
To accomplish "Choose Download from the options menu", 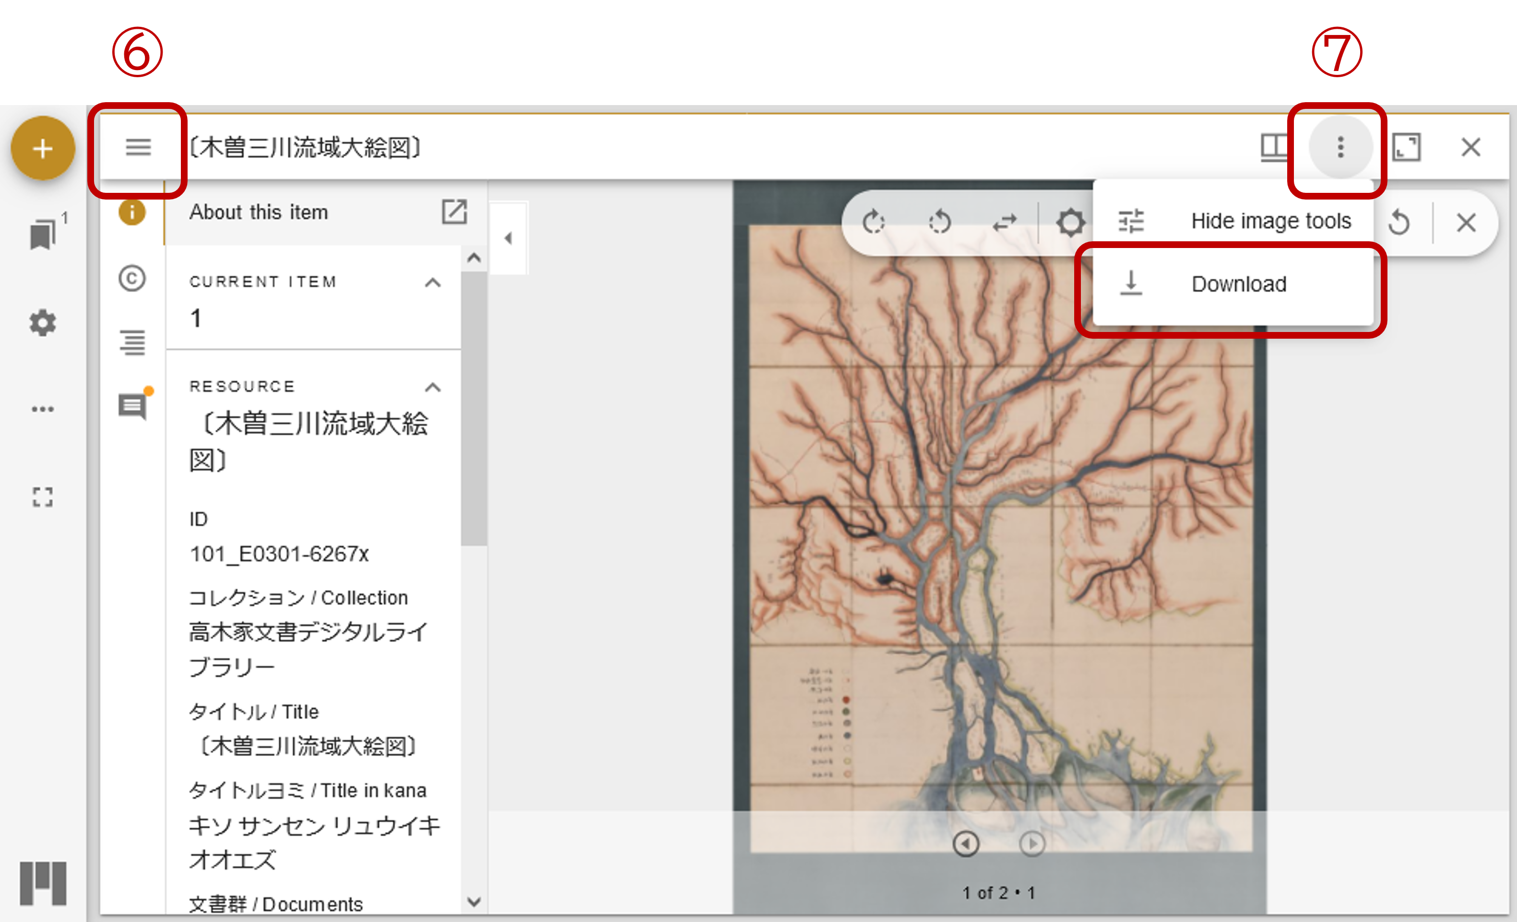I will (1234, 284).
